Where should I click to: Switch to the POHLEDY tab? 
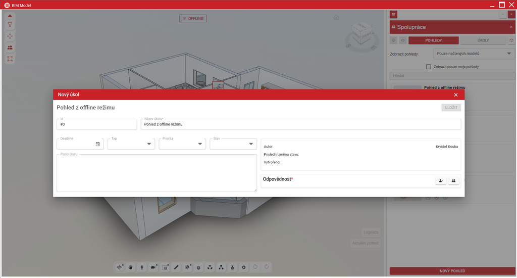tap(433, 40)
